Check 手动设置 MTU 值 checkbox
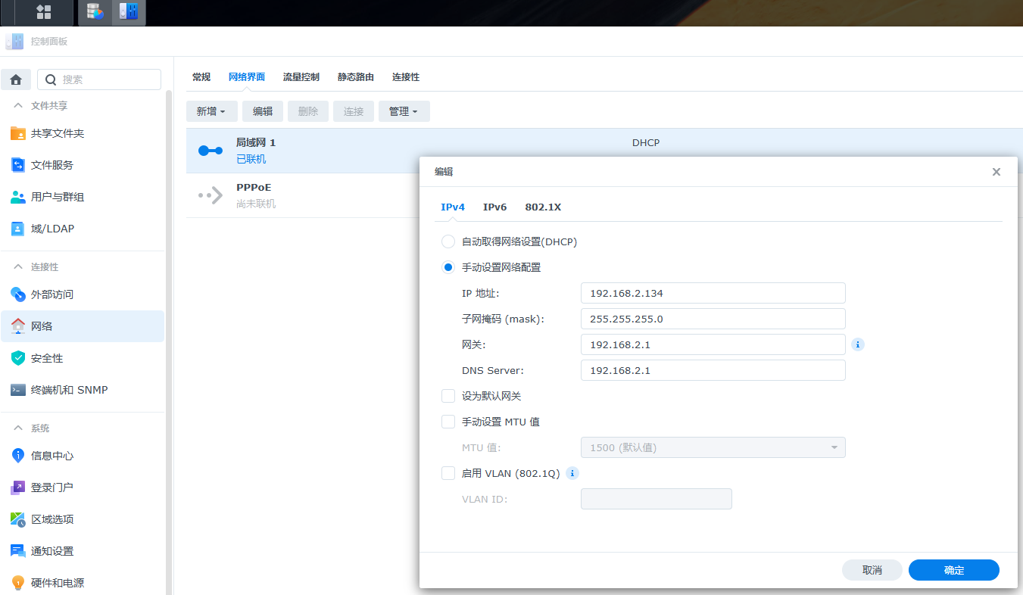 point(448,422)
